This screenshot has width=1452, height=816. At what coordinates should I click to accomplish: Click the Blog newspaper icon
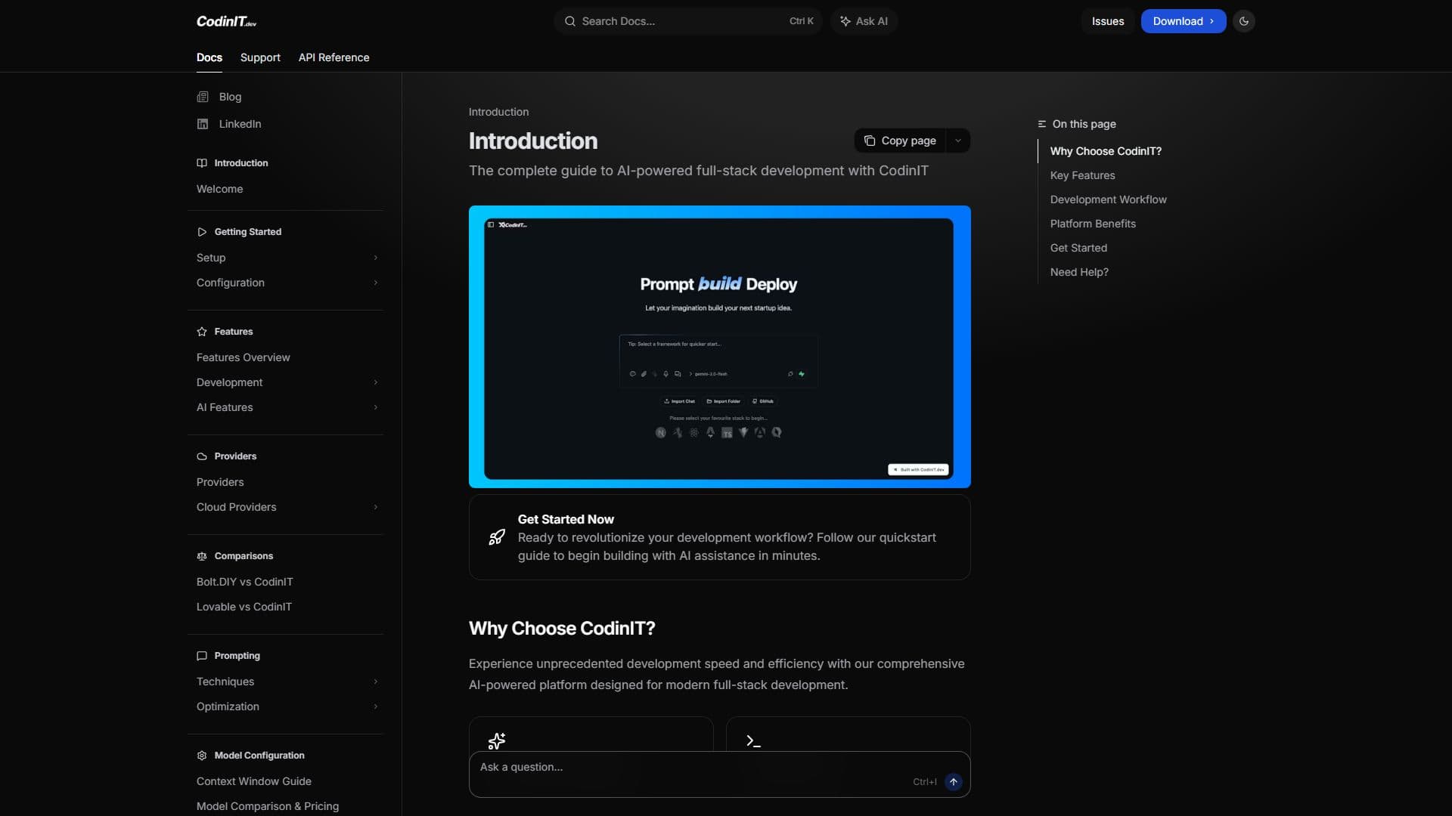pyautogui.click(x=203, y=97)
